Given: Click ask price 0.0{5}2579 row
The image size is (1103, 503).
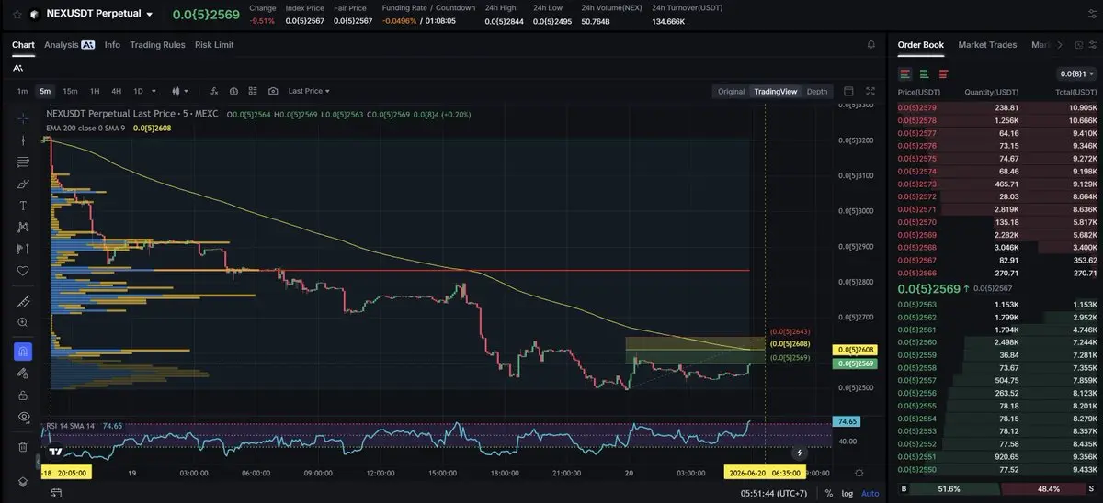Looking at the screenshot, I should (997, 107).
